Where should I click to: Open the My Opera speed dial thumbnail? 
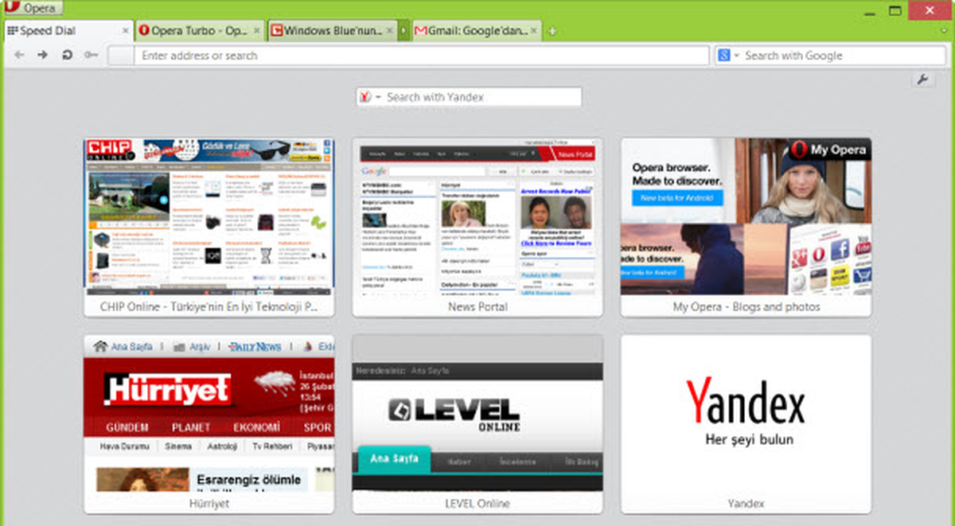pos(746,227)
